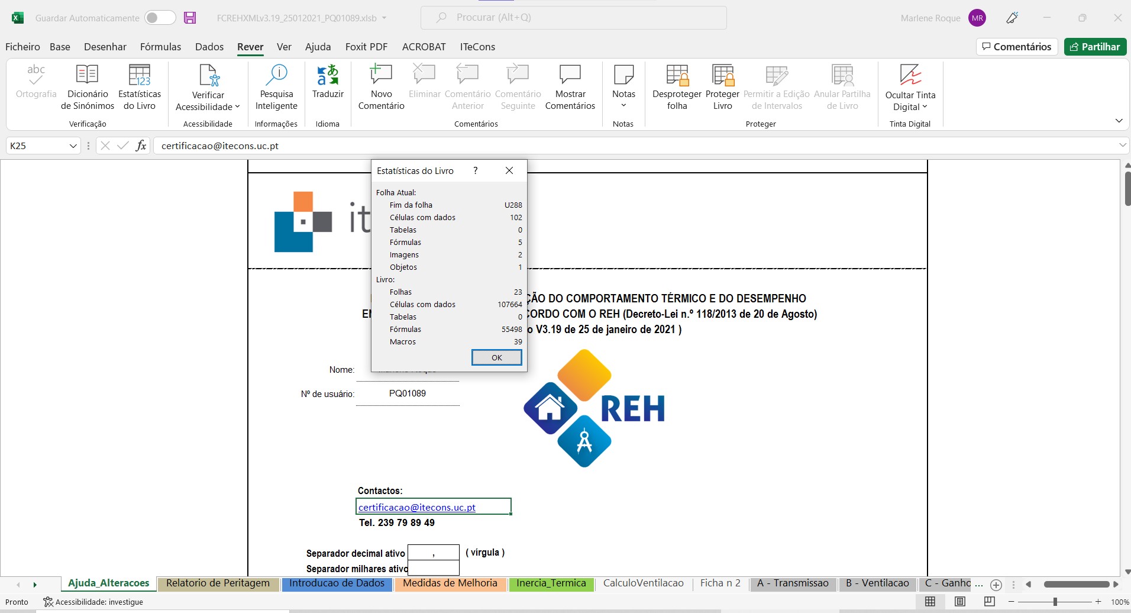Click the pen drawing mode icon in title bar

tap(1012, 18)
